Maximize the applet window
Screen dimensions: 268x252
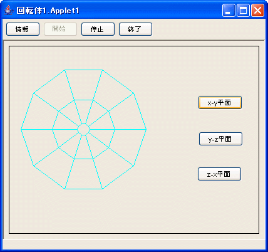pyautogui.click(x=243, y=10)
